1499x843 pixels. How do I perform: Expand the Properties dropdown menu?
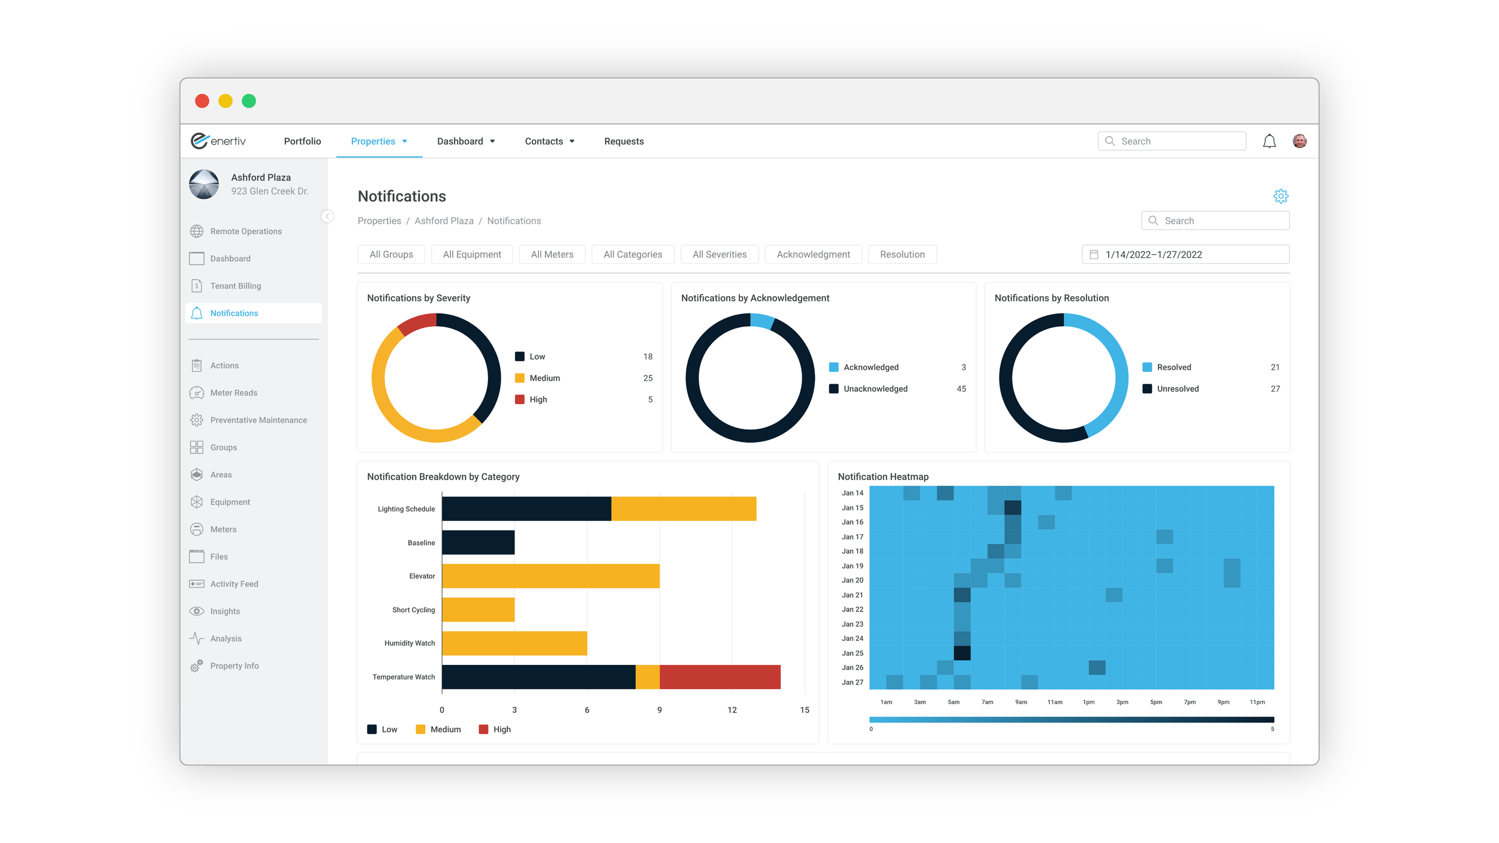point(379,141)
